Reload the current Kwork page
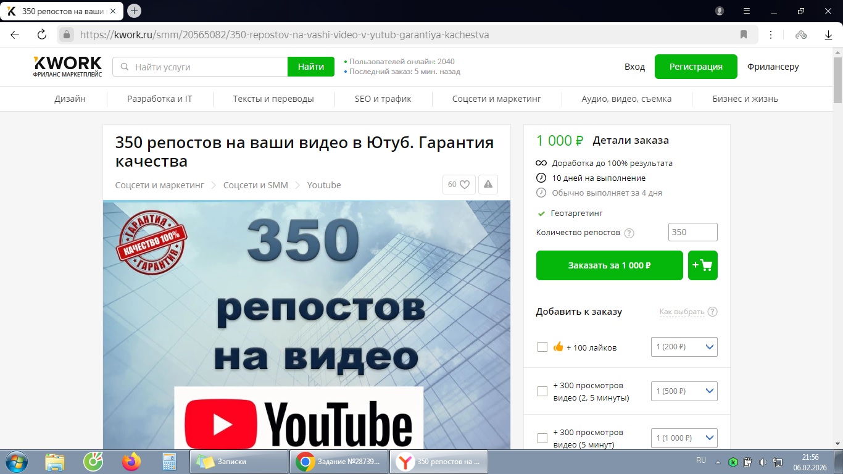Image resolution: width=843 pixels, height=474 pixels. tap(42, 35)
